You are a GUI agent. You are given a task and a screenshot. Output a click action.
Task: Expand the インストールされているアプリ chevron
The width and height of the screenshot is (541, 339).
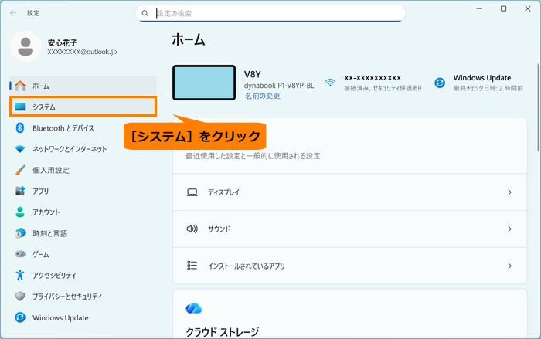pos(509,266)
